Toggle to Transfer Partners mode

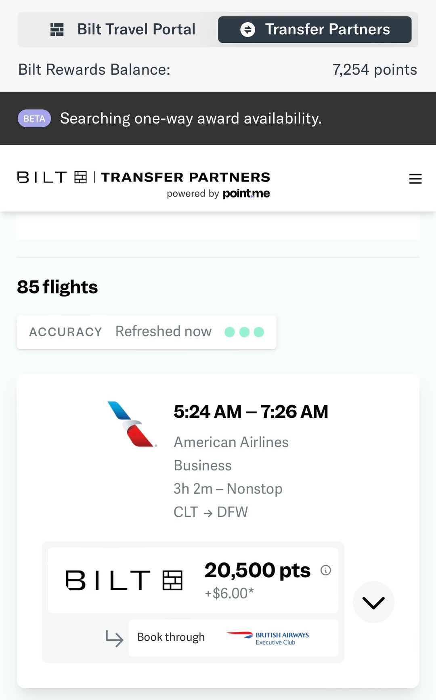315,29
